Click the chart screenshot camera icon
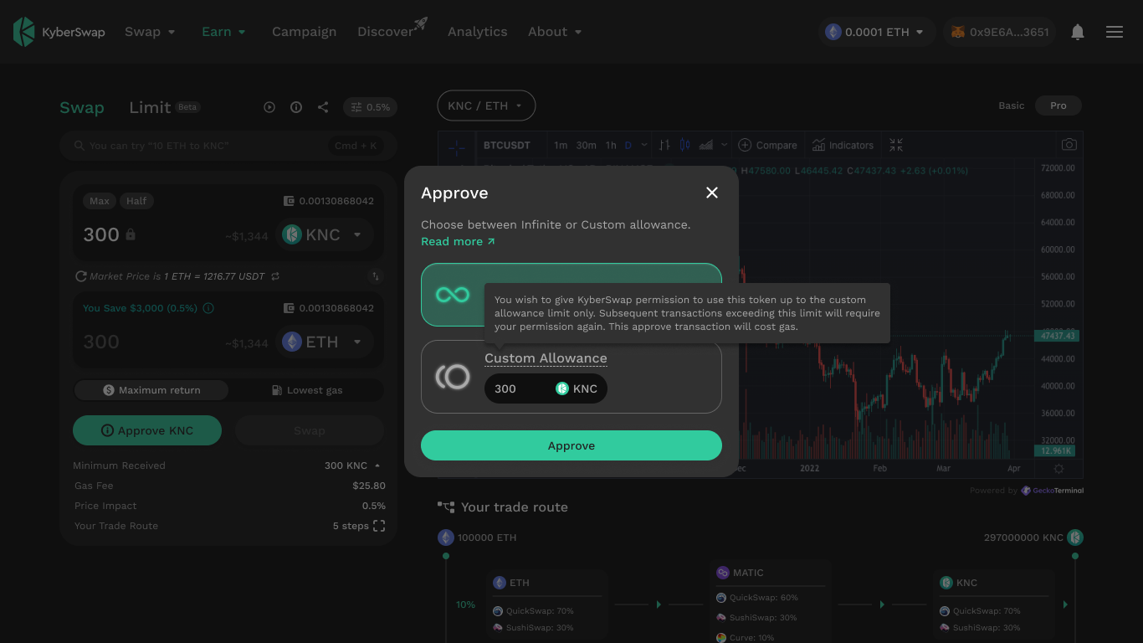The height and width of the screenshot is (643, 1143). [1069, 145]
